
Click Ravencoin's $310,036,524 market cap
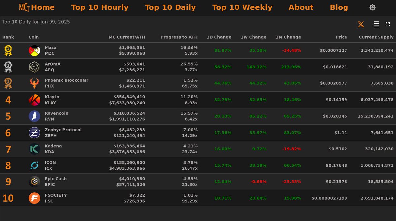coord(129,113)
